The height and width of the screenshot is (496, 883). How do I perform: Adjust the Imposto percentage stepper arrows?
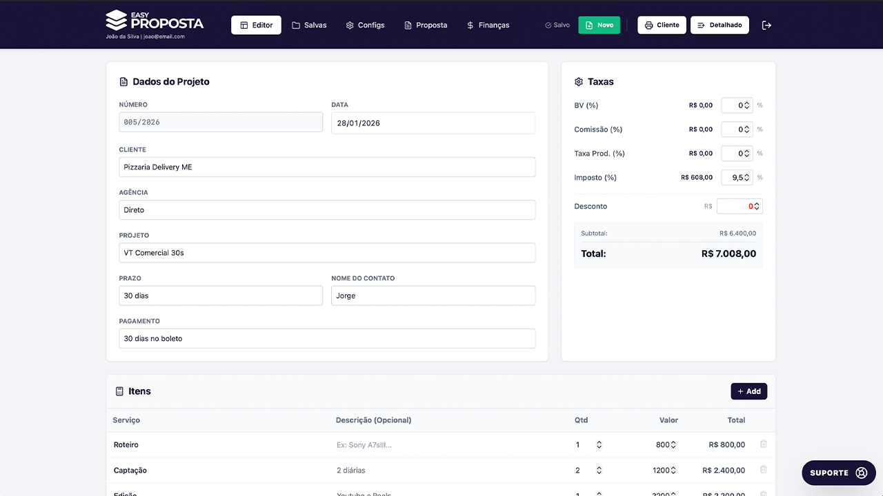(746, 178)
